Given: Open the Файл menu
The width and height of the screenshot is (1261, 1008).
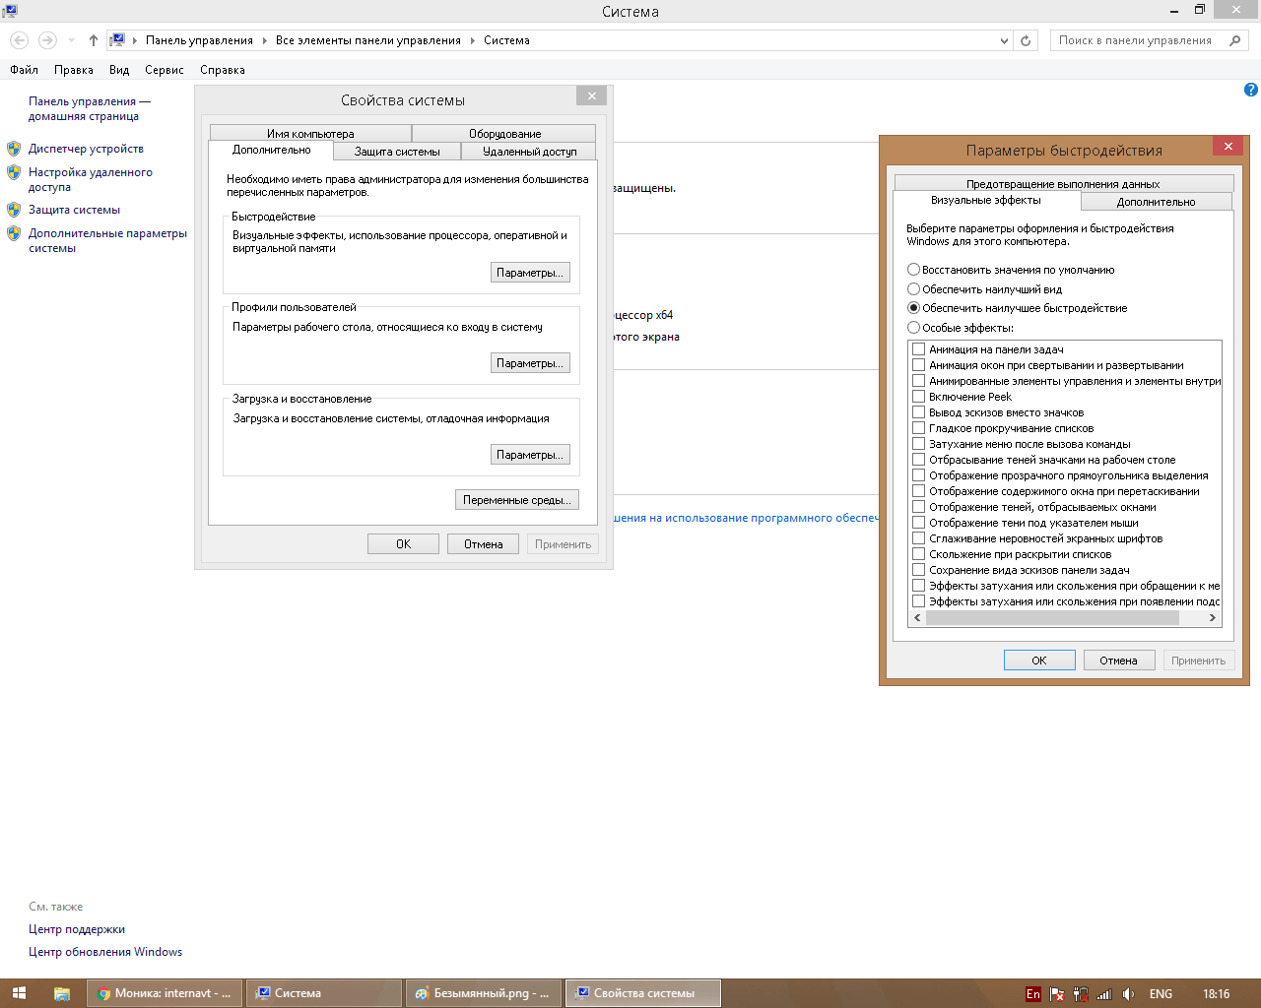Looking at the screenshot, I should [24, 70].
